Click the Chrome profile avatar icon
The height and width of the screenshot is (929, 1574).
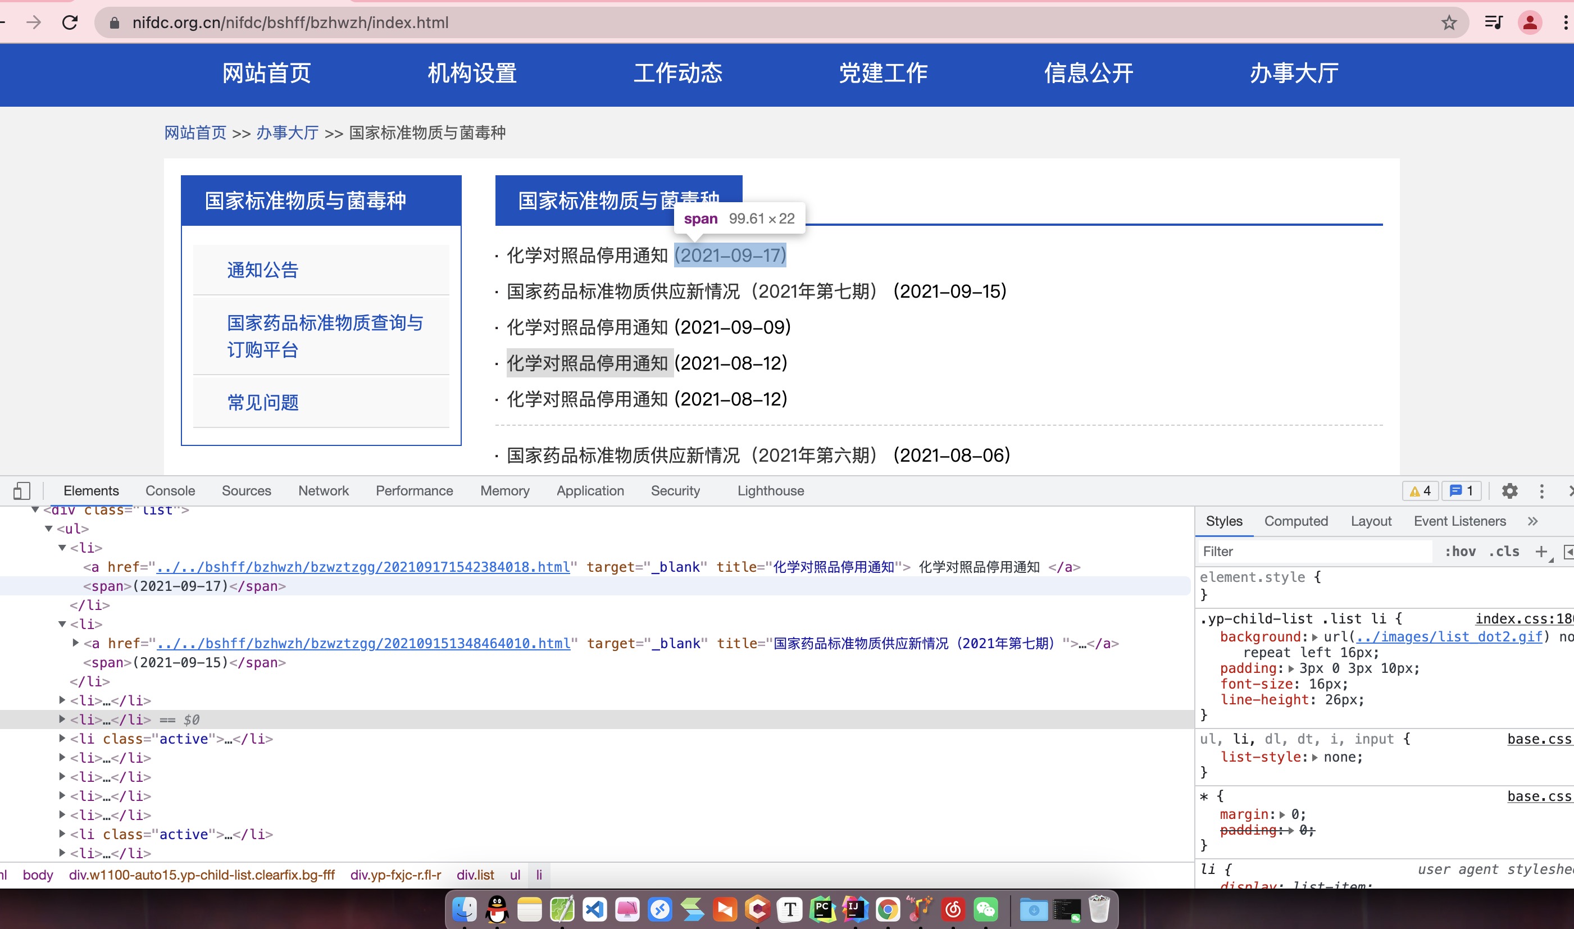point(1530,22)
